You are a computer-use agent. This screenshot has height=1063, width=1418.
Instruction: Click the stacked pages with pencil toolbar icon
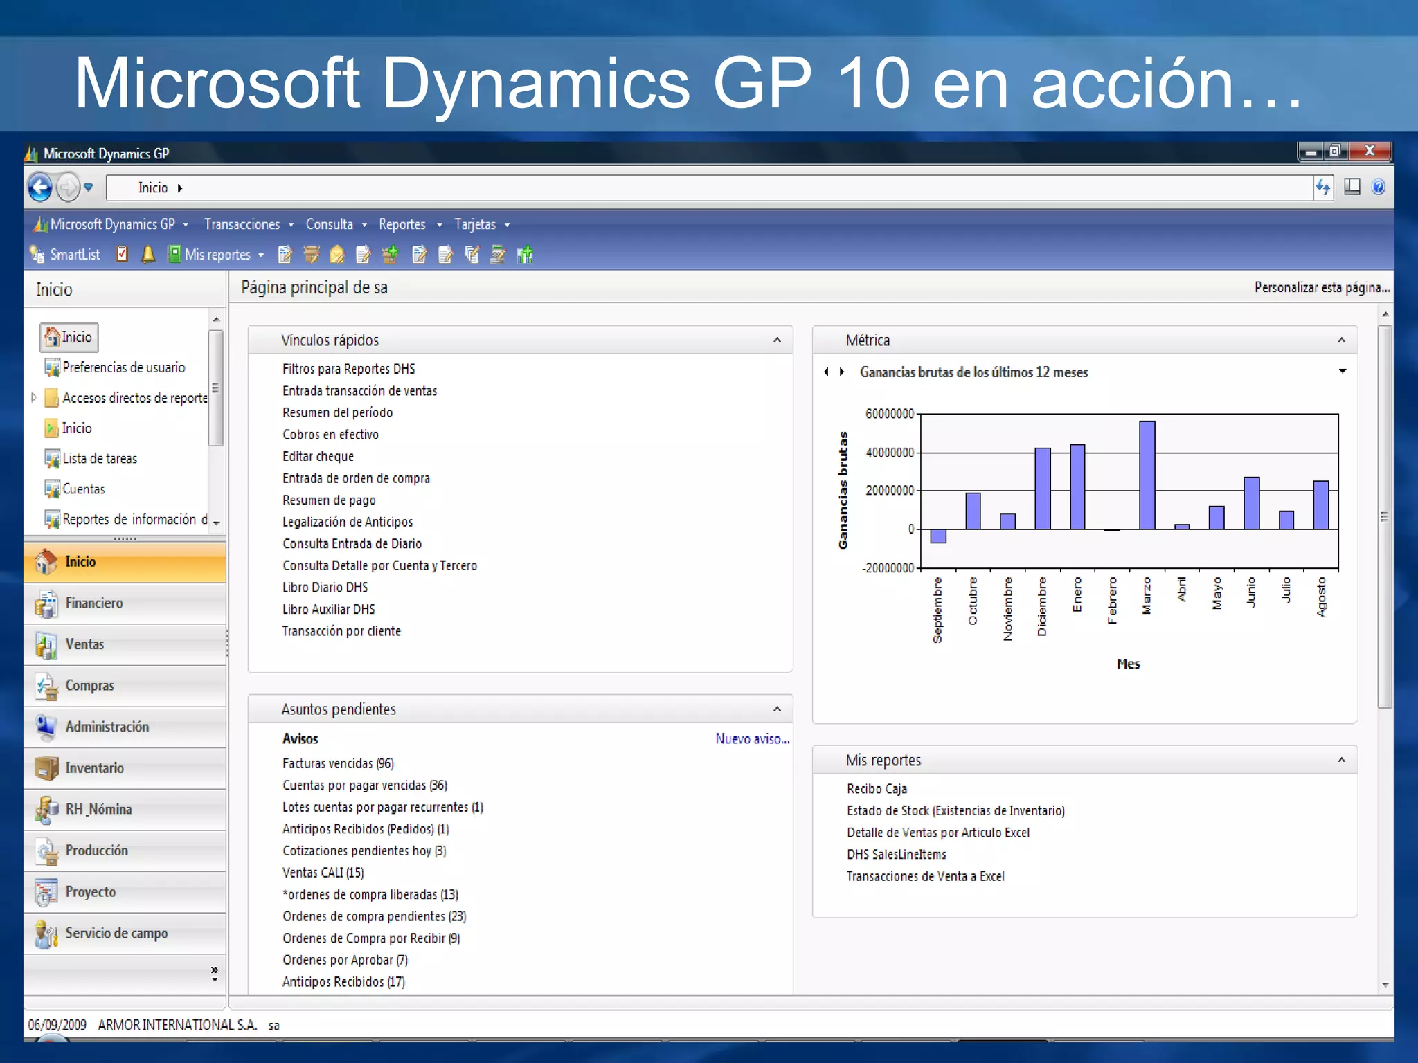point(472,255)
